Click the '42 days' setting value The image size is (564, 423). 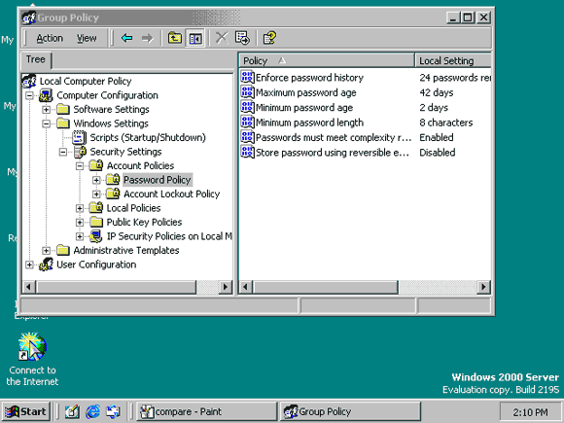437,92
